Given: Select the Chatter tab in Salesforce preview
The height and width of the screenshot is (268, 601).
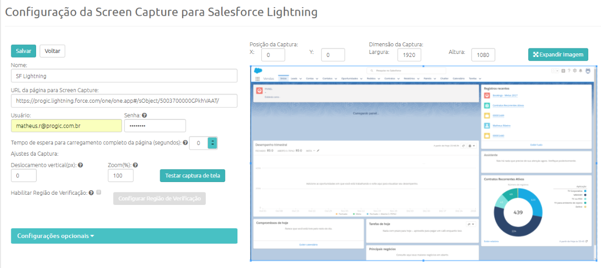Looking at the screenshot, I should [x=444, y=79].
